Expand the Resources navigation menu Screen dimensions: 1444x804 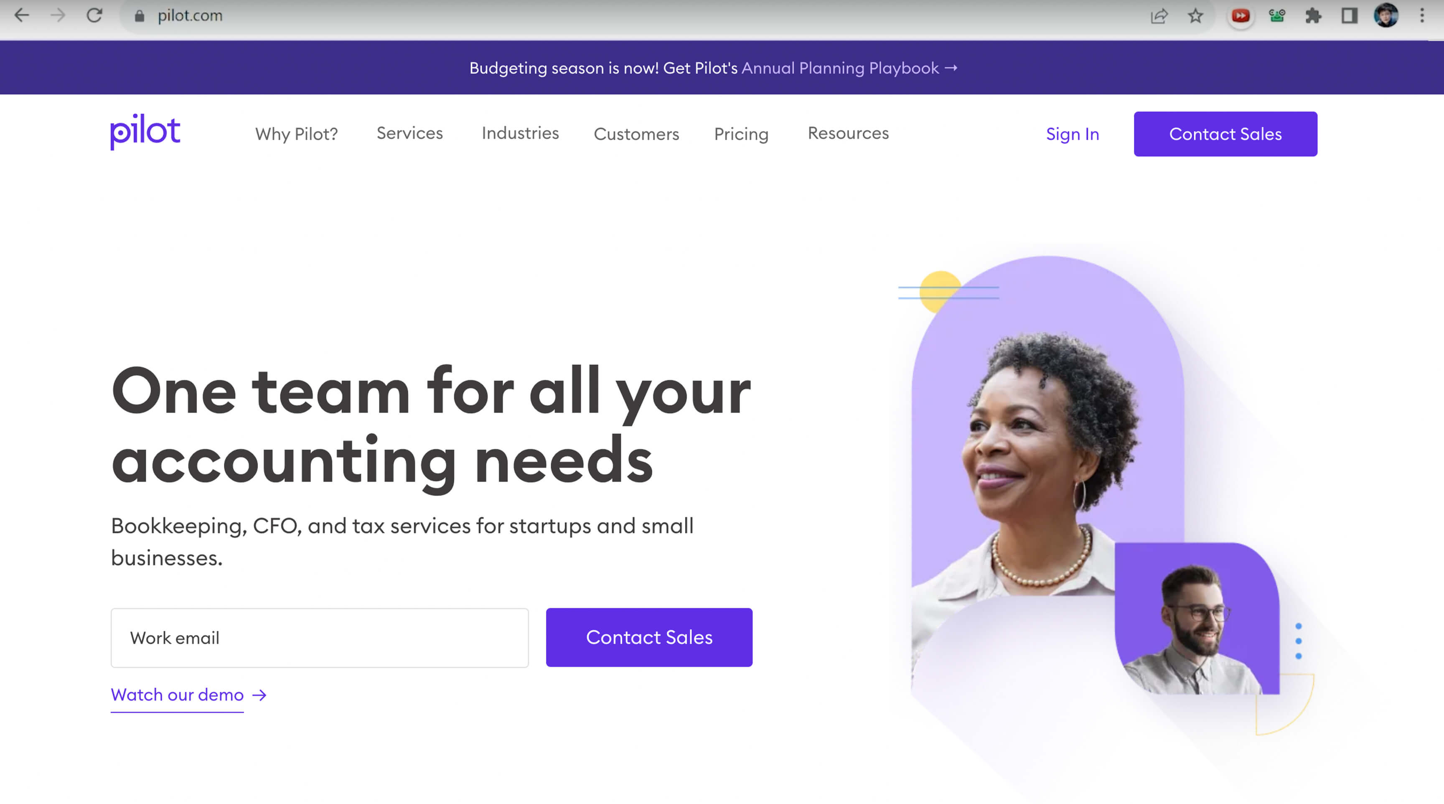pyautogui.click(x=848, y=133)
